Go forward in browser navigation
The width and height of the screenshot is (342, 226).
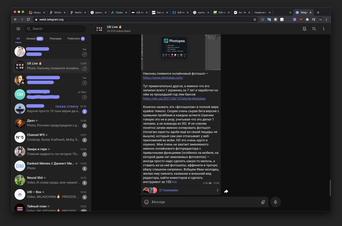coord(22,19)
